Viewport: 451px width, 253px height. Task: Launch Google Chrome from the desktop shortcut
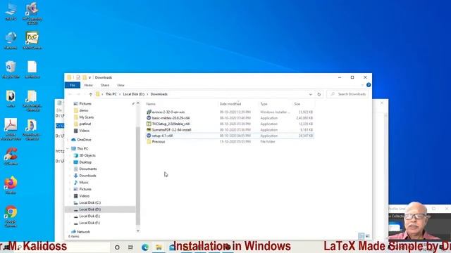tap(11, 216)
